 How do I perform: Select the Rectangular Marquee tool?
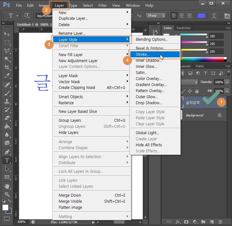[x=7, y=42]
